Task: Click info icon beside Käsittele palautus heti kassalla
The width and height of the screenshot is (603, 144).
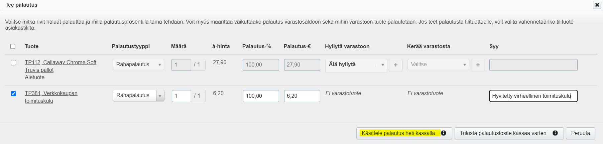Action: pyautogui.click(x=444, y=133)
